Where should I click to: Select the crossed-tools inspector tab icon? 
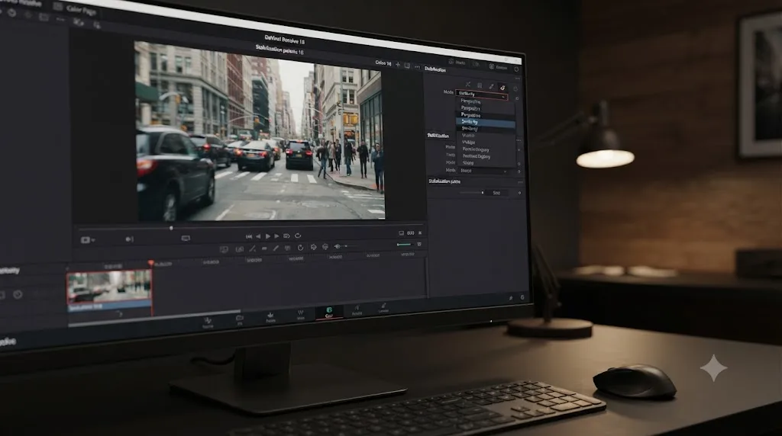[468, 85]
